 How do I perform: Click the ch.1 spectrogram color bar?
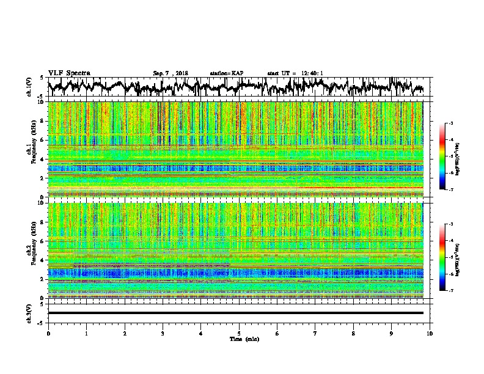442,156
